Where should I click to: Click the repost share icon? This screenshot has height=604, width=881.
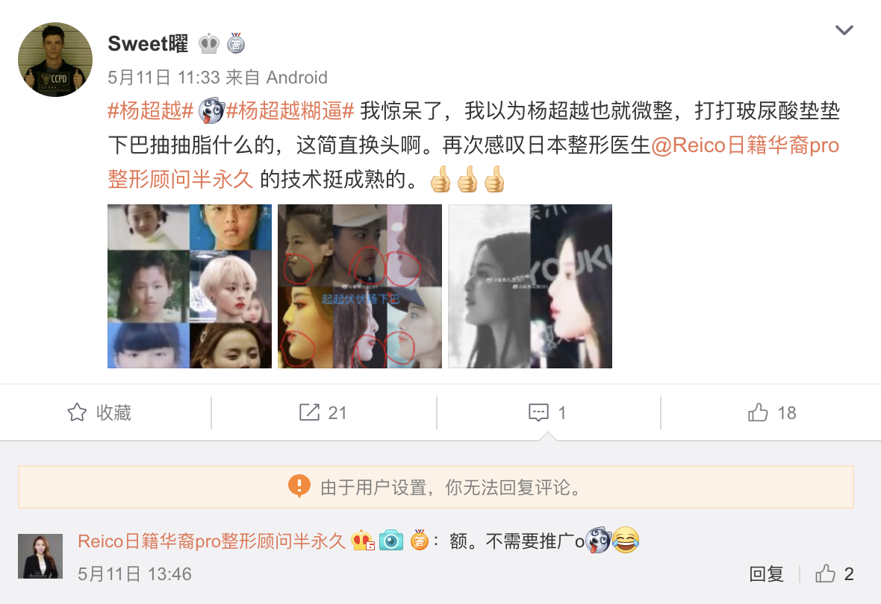(x=309, y=412)
